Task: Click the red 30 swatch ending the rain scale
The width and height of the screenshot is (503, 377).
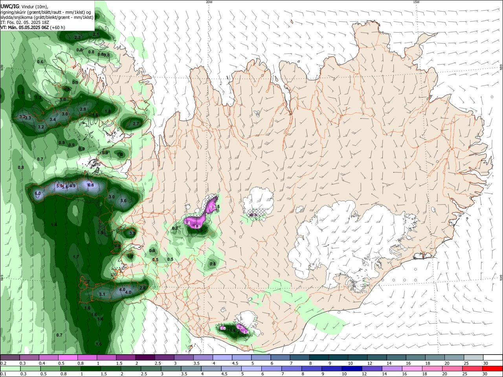Action: point(493,368)
